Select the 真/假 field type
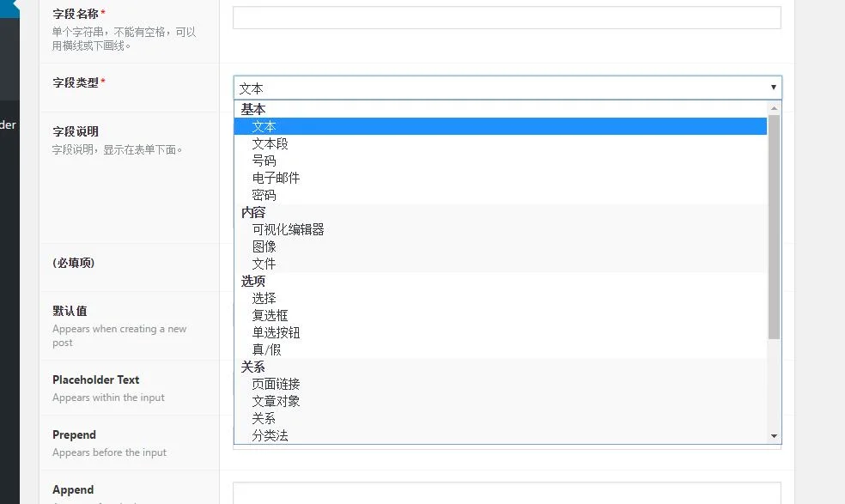The image size is (845, 504). point(268,349)
